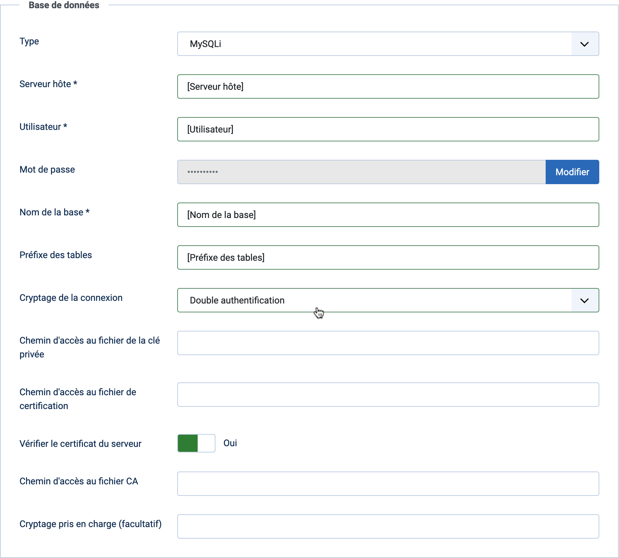Click the masked Mot de passe field

[x=361, y=172]
